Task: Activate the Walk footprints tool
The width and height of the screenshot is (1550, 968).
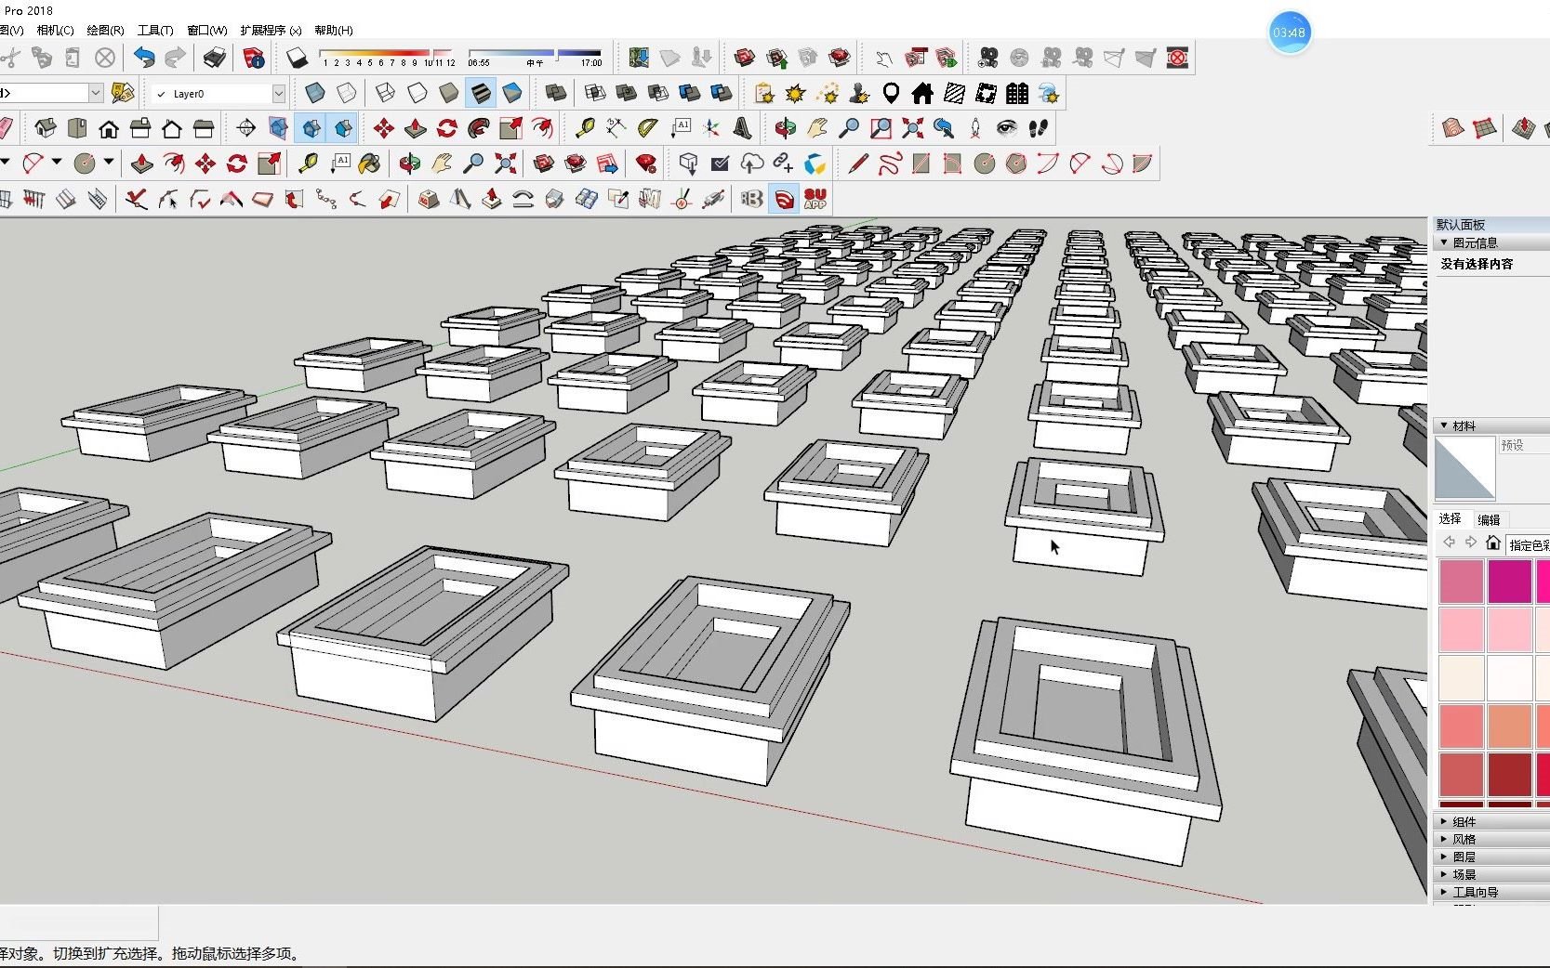Action: coord(1039,128)
